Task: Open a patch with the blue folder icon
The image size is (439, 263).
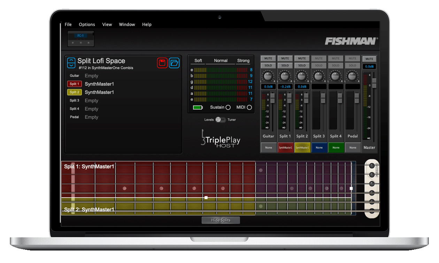Action: pos(174,63)
